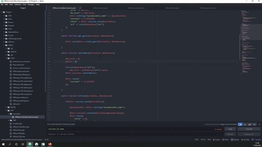Open the Help menu
This screenshot has width=262, height=147.
click(38, 4)
